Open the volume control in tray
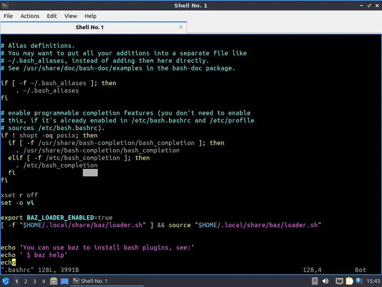 pyautogui.click(x=325, y=281)
